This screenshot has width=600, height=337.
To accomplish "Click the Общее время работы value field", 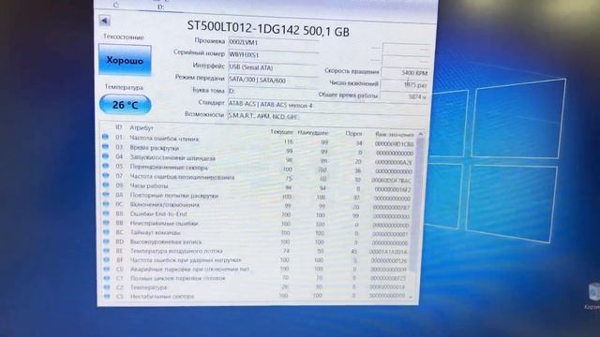I will coord(403,96).
